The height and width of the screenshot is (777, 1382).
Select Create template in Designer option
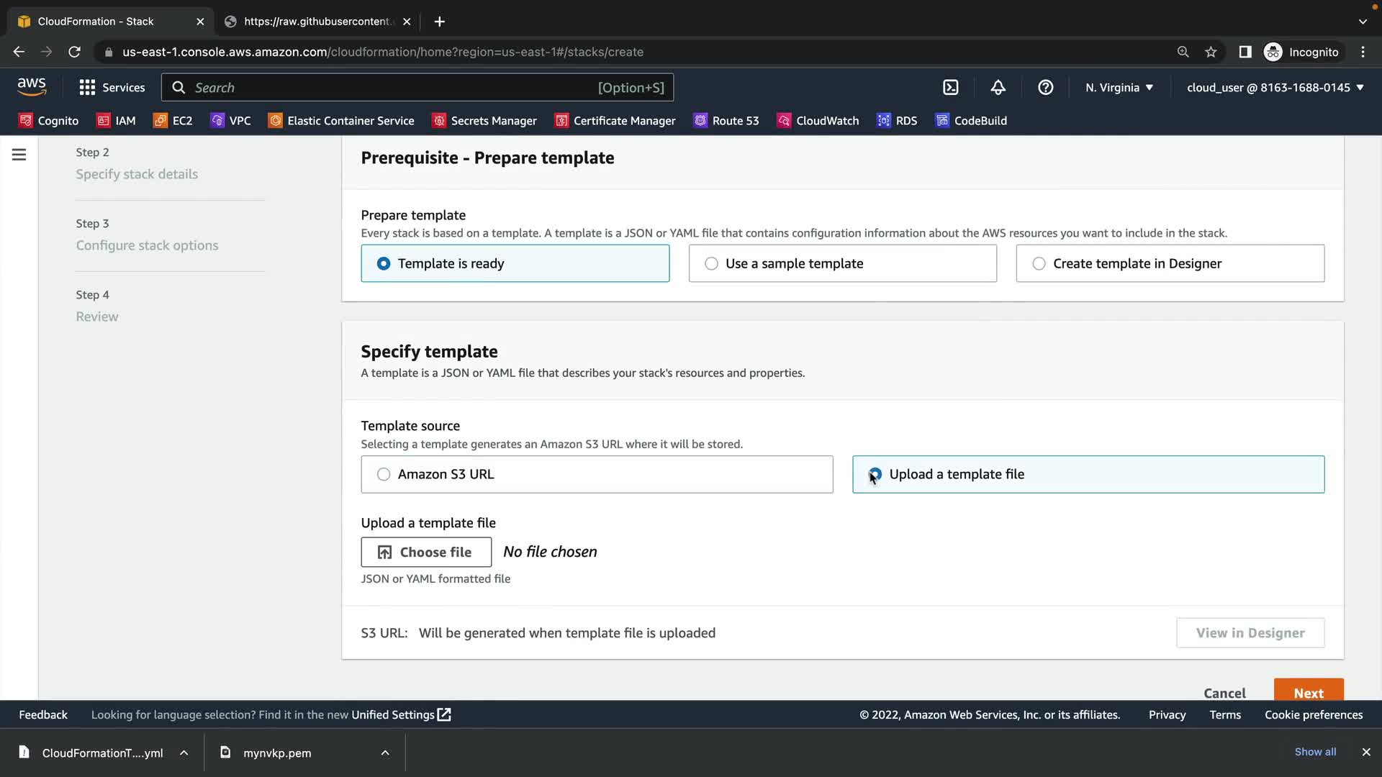tap(1039, 263)
